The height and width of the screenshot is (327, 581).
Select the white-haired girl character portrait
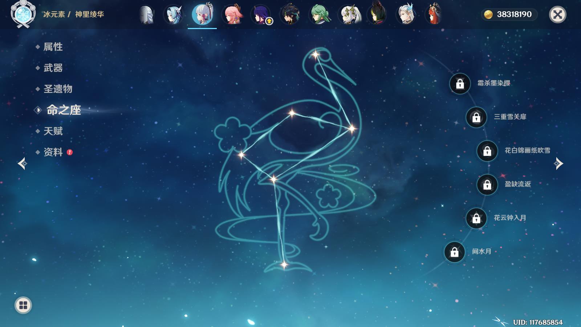pyautogui.click(x=350, y=15)
